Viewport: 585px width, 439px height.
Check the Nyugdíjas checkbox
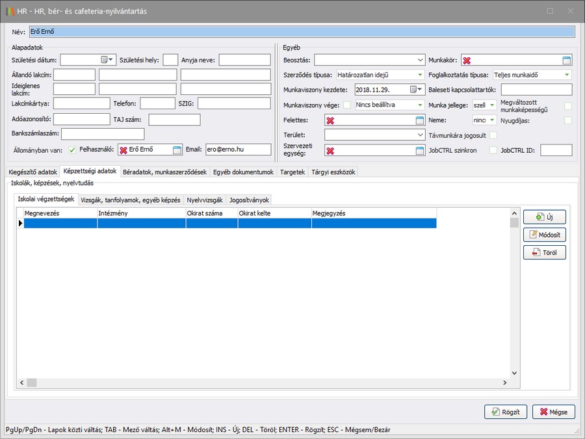click(x=568, y=120)
